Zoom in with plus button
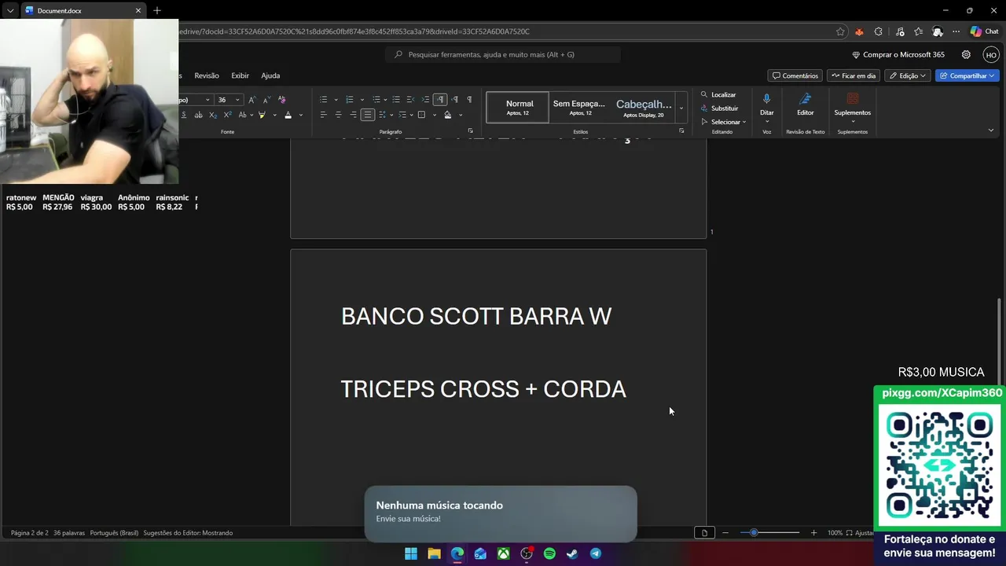 [x=813, y=533]
